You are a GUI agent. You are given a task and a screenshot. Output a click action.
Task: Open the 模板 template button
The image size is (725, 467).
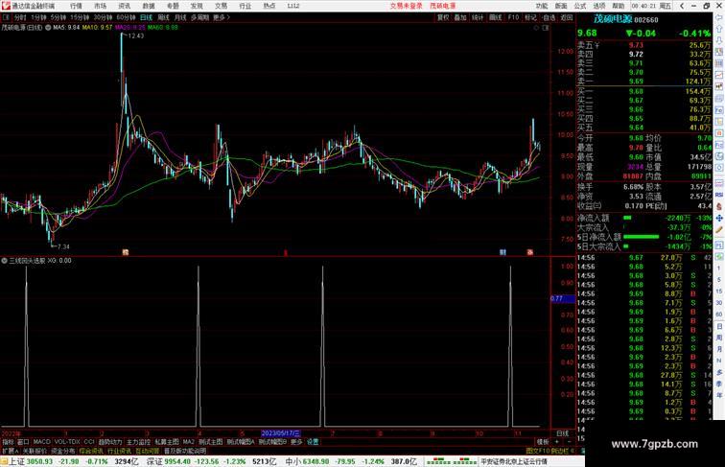(x=543, y=442)
